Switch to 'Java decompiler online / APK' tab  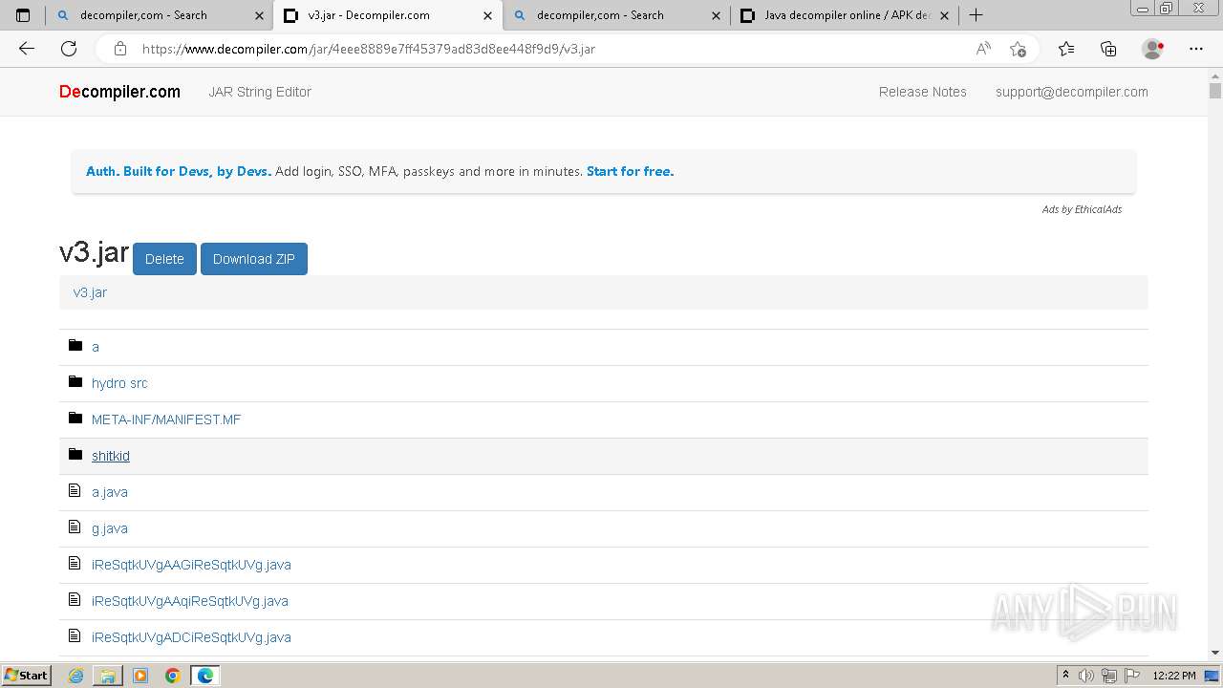point(847,15)
